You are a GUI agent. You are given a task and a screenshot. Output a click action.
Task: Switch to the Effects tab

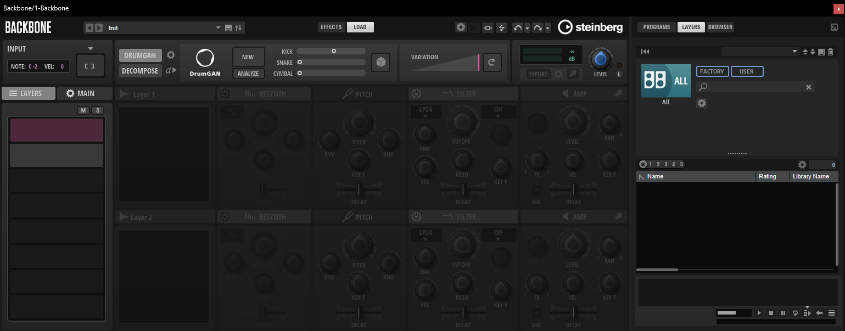(x=331, y=27)
